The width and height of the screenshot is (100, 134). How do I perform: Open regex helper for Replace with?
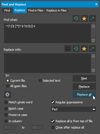92,49
